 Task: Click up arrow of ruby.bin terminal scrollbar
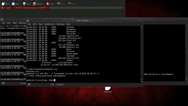[x=142, y=27]
